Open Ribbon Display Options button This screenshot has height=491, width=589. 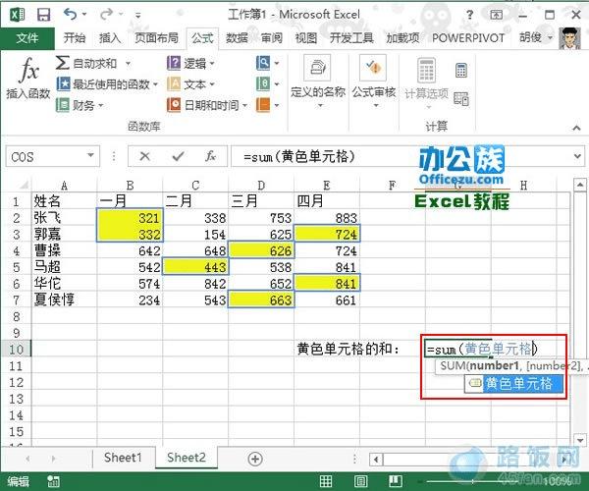click(496, 15)
